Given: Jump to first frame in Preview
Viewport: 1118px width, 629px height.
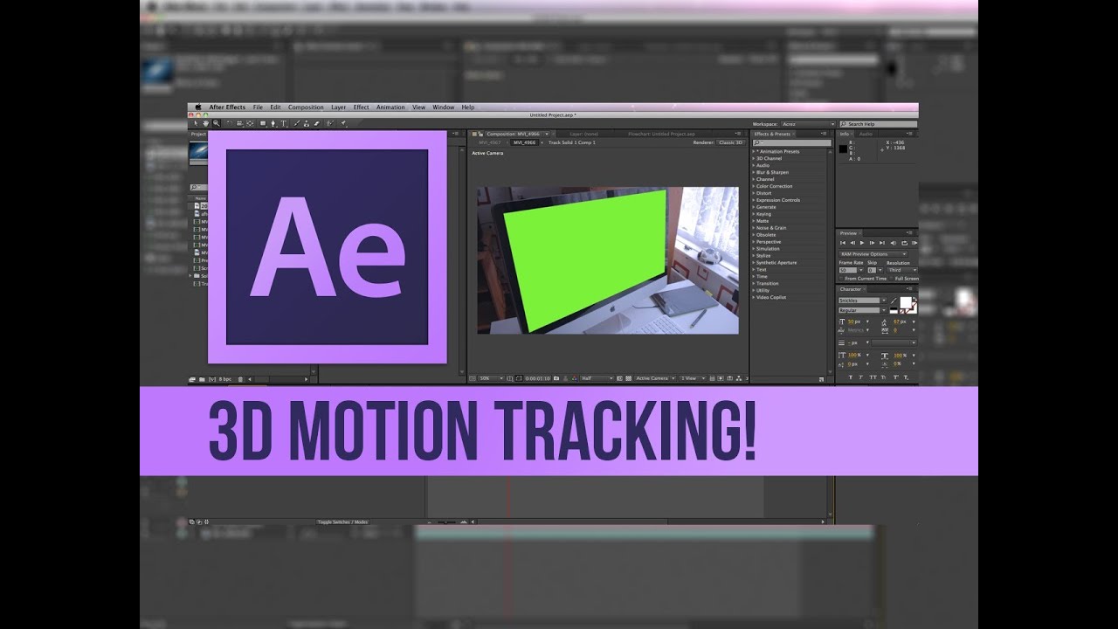Looking at the screenshot, I should pyautogui.click(x=843, y=243).
